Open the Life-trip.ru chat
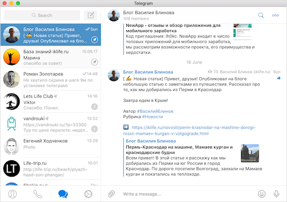287x202 pixels. click(51, 169)
